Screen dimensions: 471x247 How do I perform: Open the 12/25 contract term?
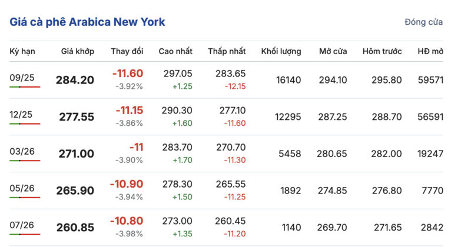click(x=21, y=115)
